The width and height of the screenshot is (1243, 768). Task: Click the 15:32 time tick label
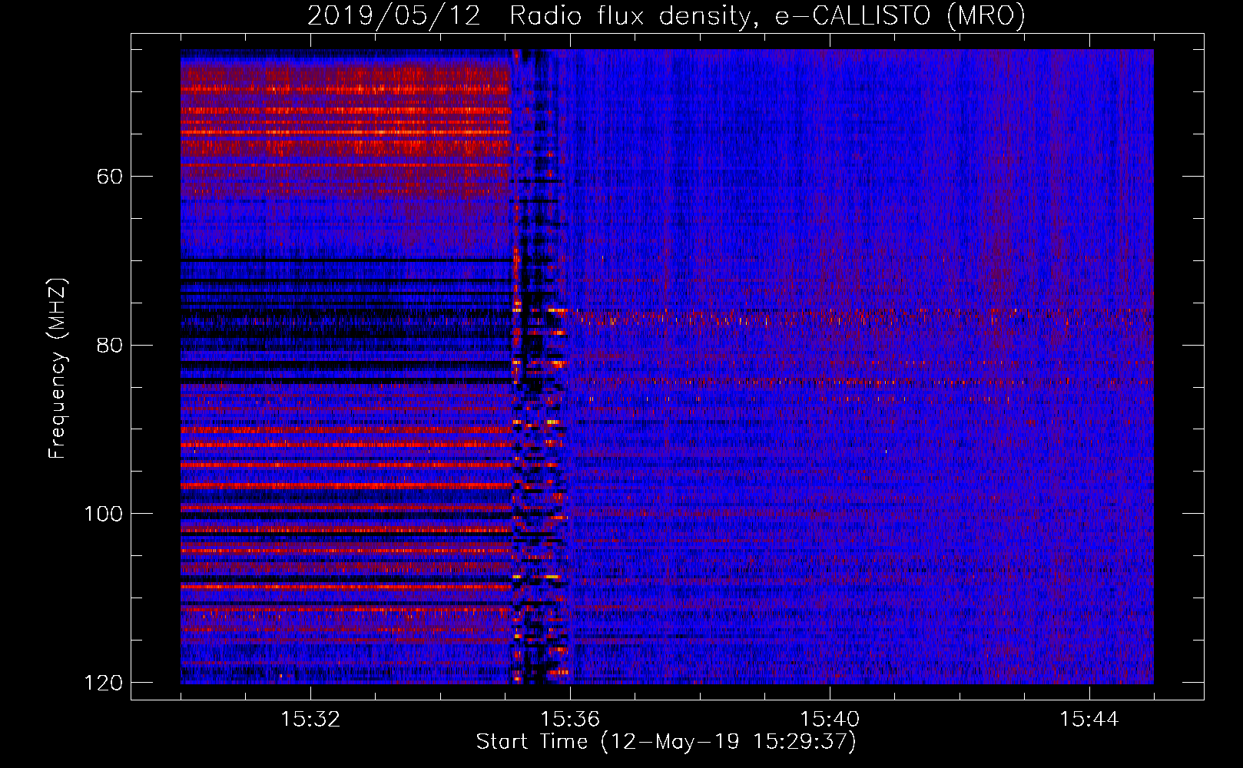coord(310,720)
